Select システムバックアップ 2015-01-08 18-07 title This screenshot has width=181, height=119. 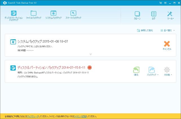pyautogui.click(x=43, y=41)
